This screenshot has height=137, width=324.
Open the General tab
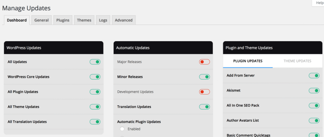[x=41, y=20]
